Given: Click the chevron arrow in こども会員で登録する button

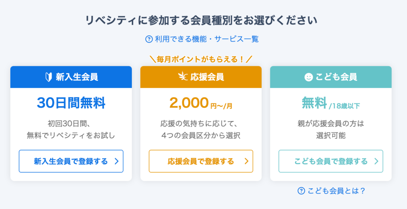Looking at the screenshot, I should [x=376, y=161].
